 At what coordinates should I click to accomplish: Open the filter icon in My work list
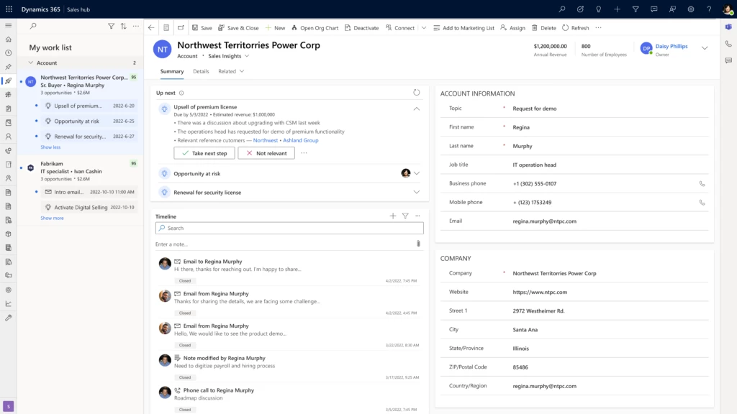[112, 26]
